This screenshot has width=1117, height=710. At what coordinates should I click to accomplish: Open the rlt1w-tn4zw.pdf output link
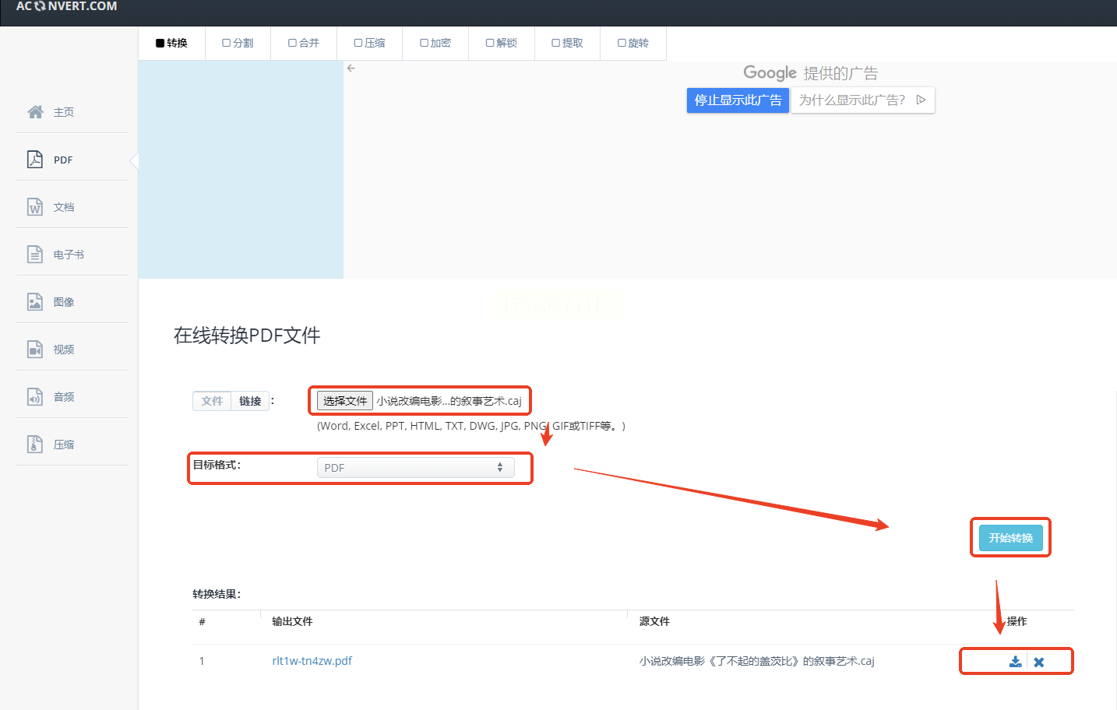[x=312, y=661]
